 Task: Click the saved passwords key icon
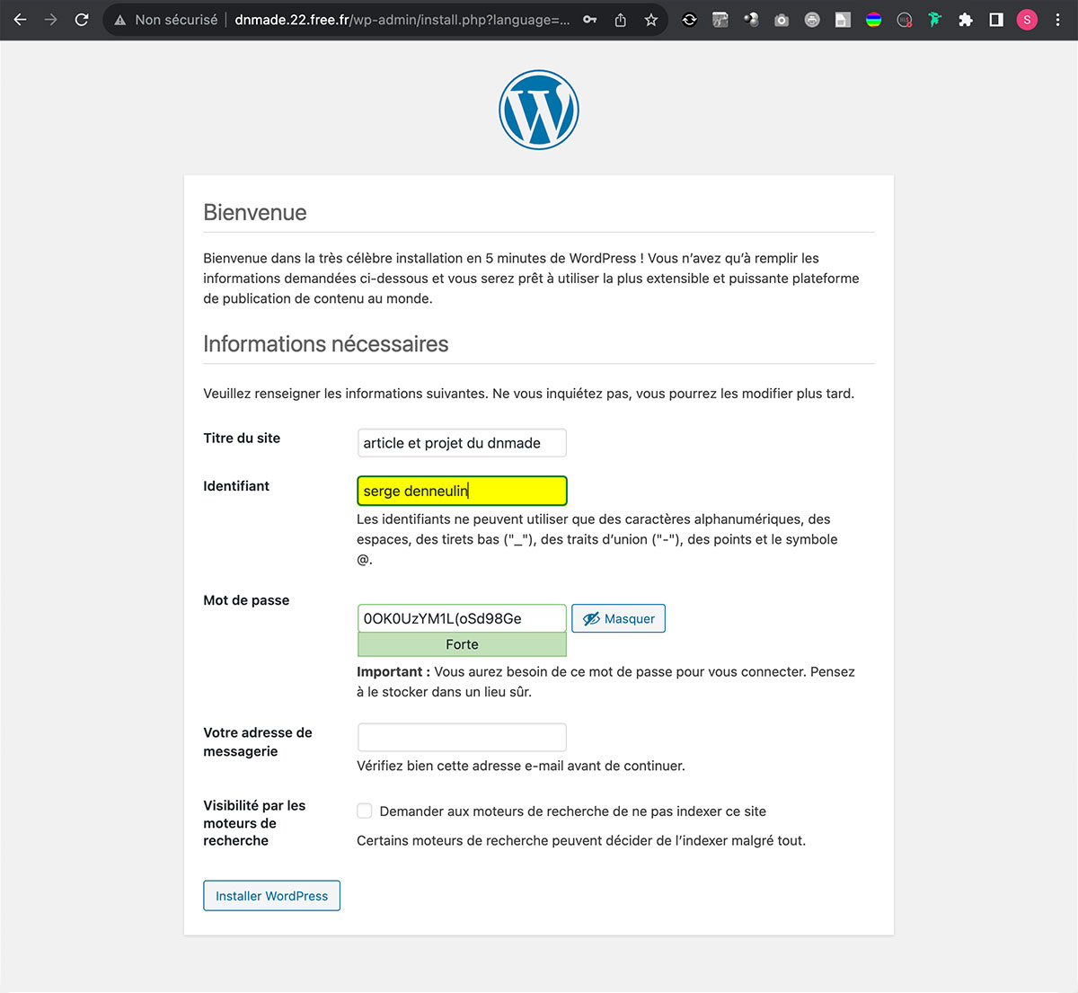tap(589, 20)
